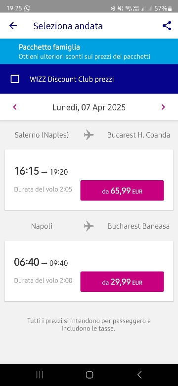Go to the previous day using left chevron
This screenshot has width=178, height=386.
[15, 107]
